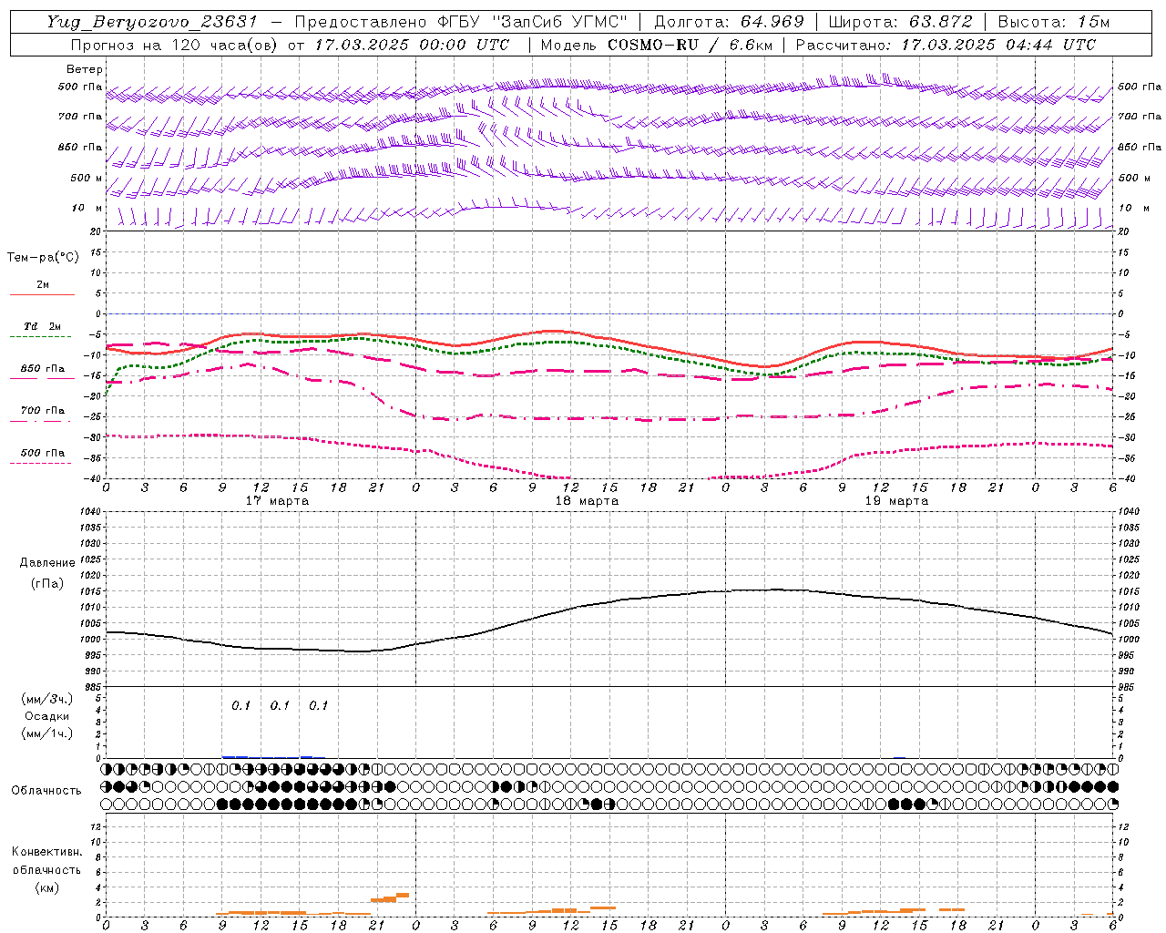1166x933 pixels.
Task: Click the 'Конвективн.' convective cloud label
Action: pos(46,852)
